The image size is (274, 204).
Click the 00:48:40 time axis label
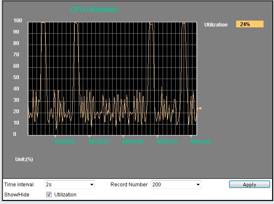(x=65, y=142)
